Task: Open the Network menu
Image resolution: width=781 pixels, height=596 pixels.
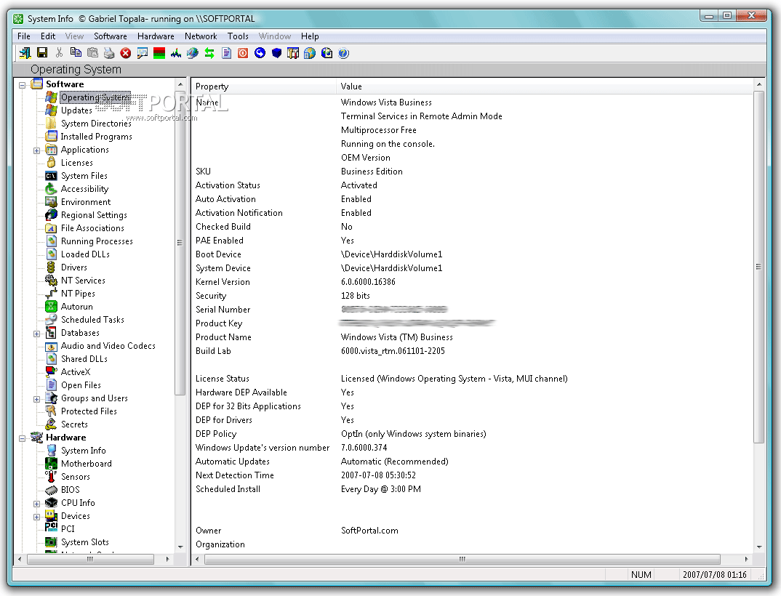Action: tap(201, 36)
